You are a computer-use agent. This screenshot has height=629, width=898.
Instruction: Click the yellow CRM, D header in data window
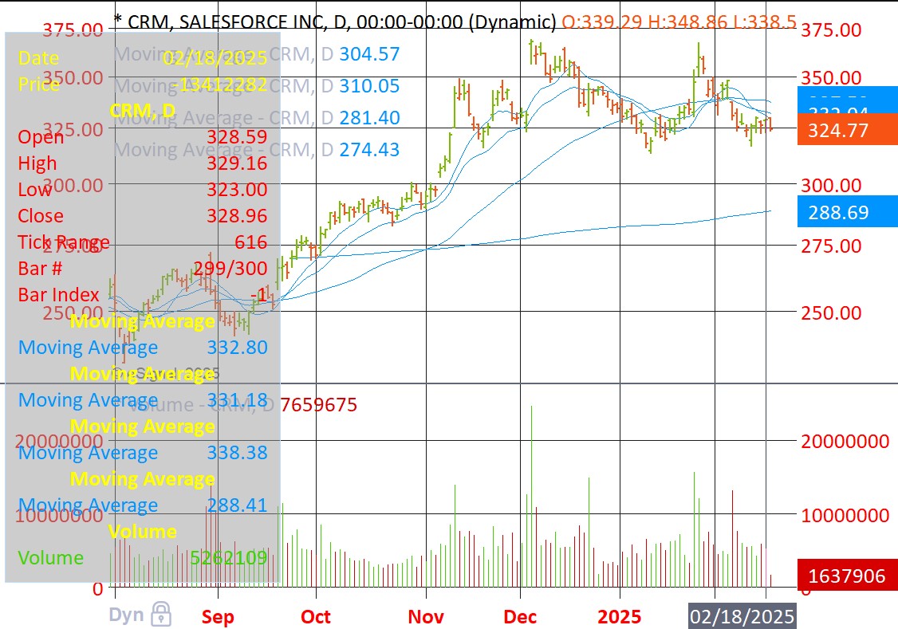(x=143, y=111)
